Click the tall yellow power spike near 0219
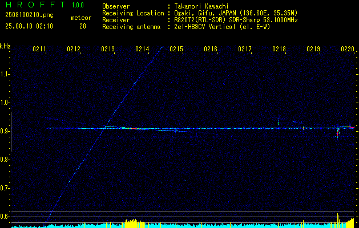359x228 pixels. coord(338,221)
